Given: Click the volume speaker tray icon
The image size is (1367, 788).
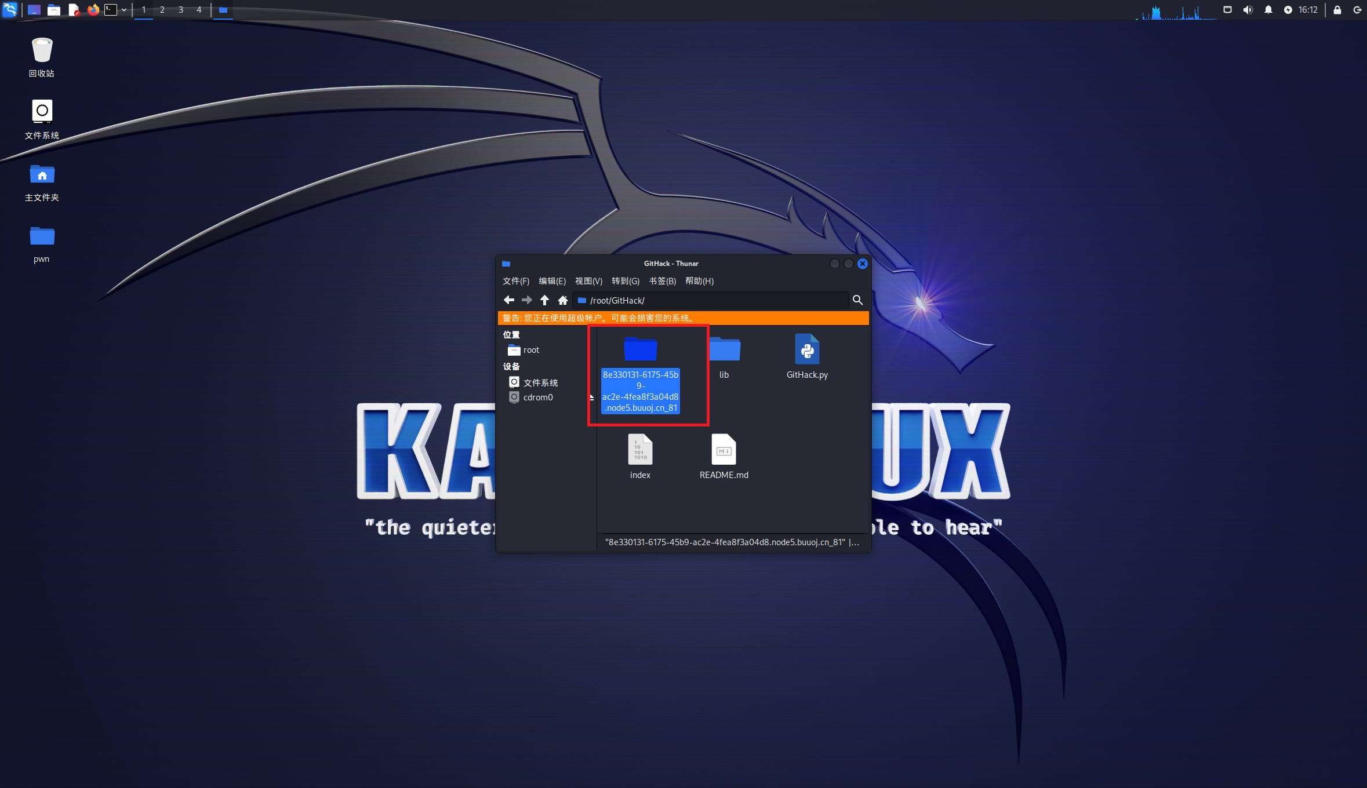Looking at the screenshot, I should (x=1248, y=10).
